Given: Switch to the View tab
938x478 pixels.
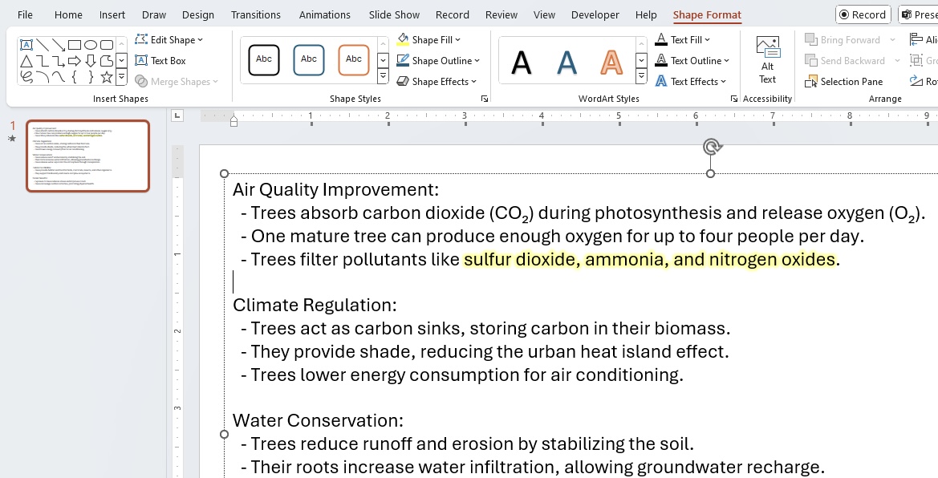Looking at the screenshot, I should click(x=544, y=14).
